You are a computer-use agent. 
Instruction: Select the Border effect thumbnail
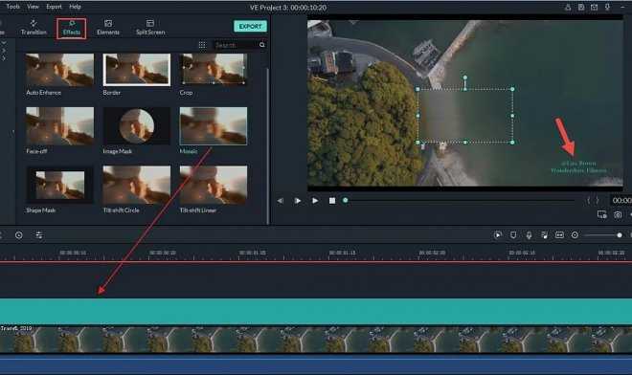tap(137, 70)
